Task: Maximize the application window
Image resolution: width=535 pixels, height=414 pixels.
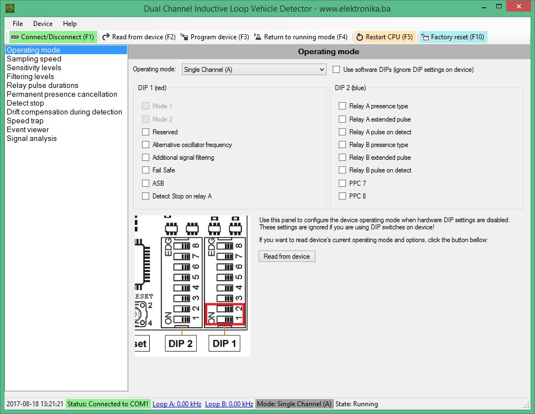Action: click(x=499, y=7)
